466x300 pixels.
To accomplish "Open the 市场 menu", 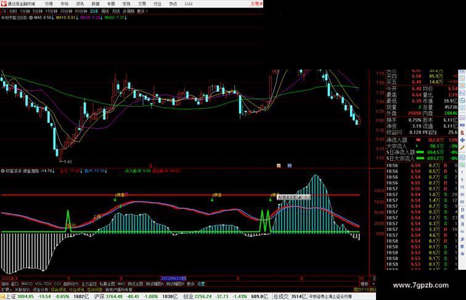I will pos(64,4).
